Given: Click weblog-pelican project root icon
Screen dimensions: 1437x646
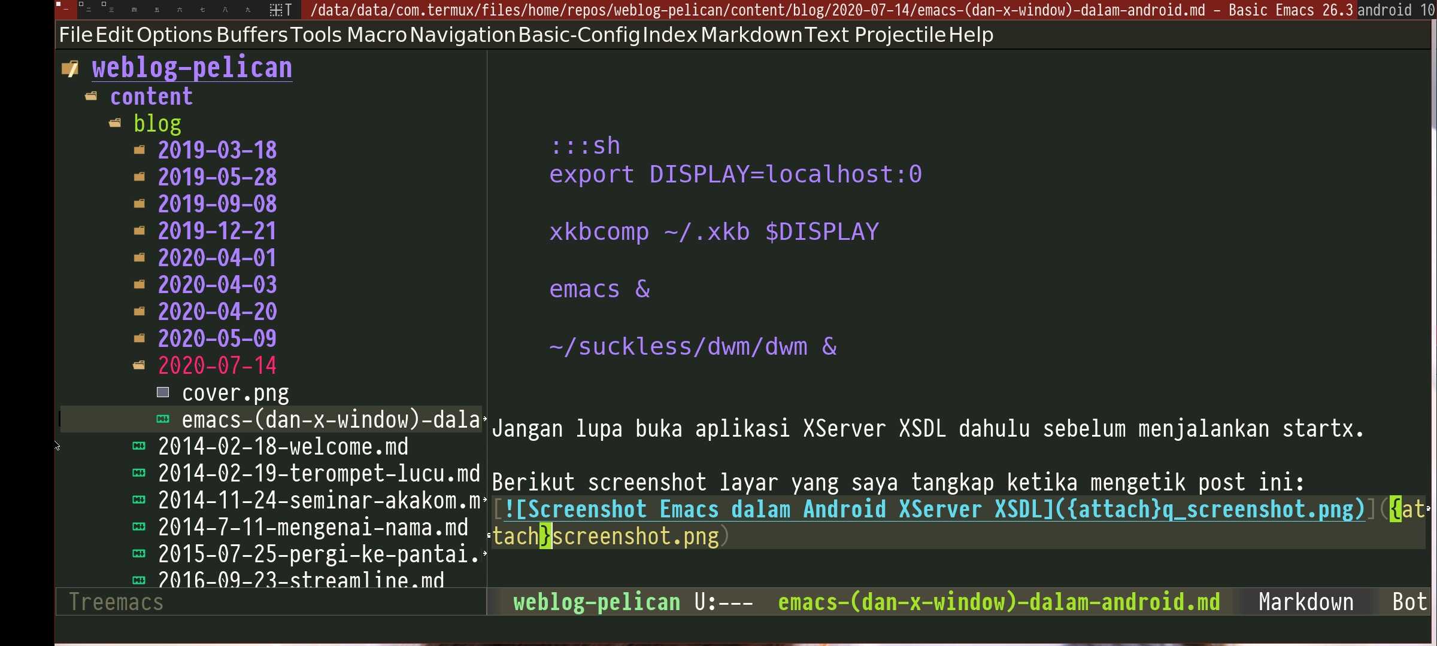Looking at the screenshot, I should pos(70,69).
